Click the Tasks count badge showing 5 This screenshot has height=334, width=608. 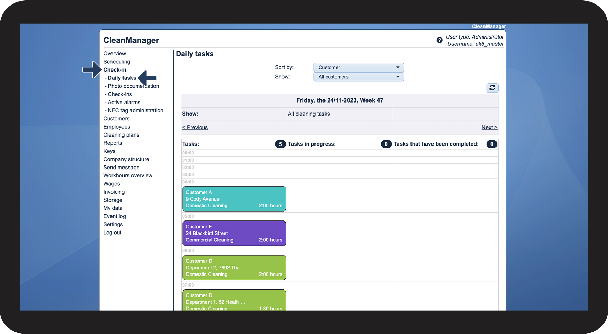coord(280,144)
